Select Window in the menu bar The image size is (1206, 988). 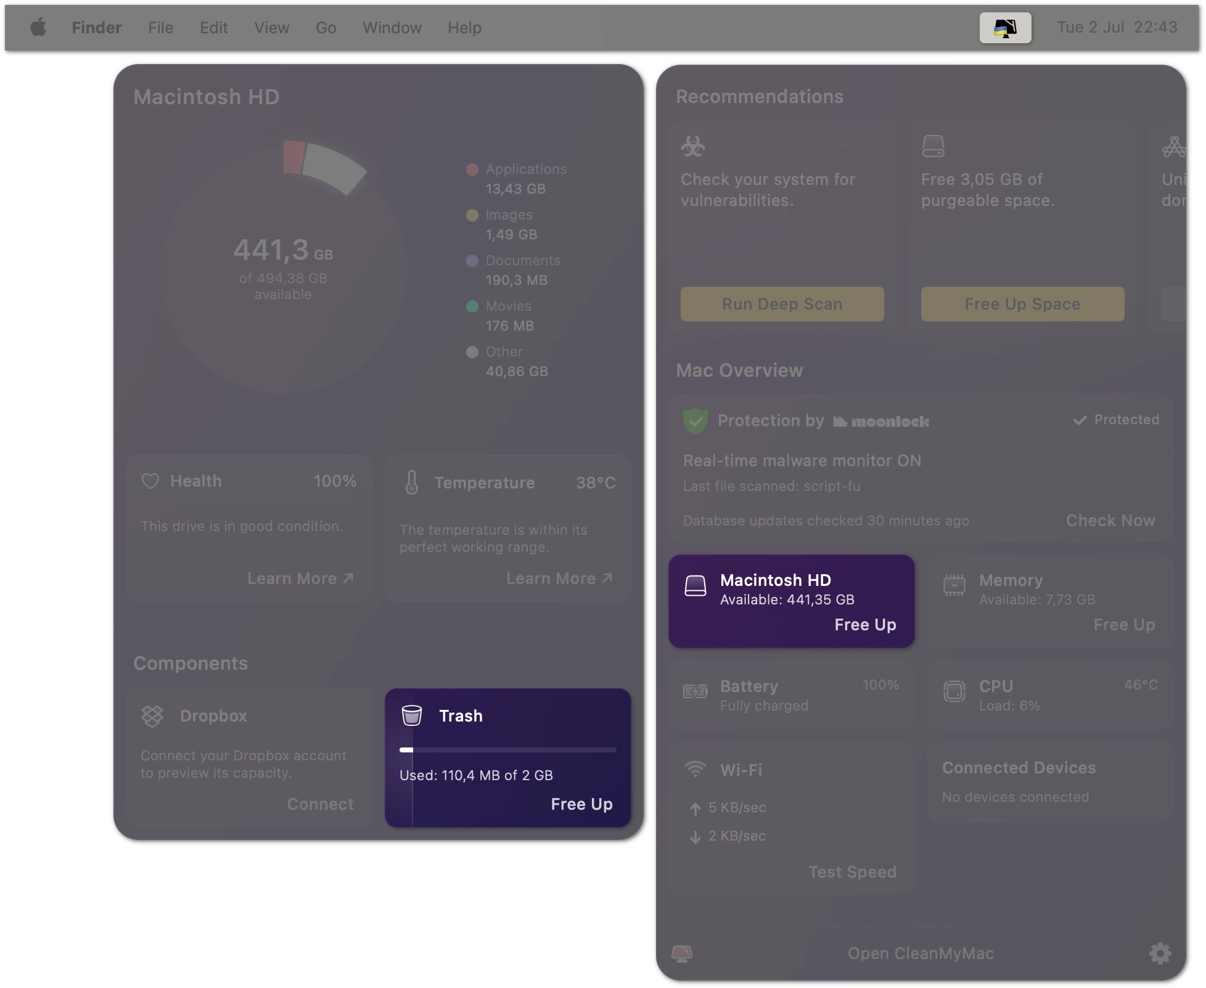coord(392,26)
